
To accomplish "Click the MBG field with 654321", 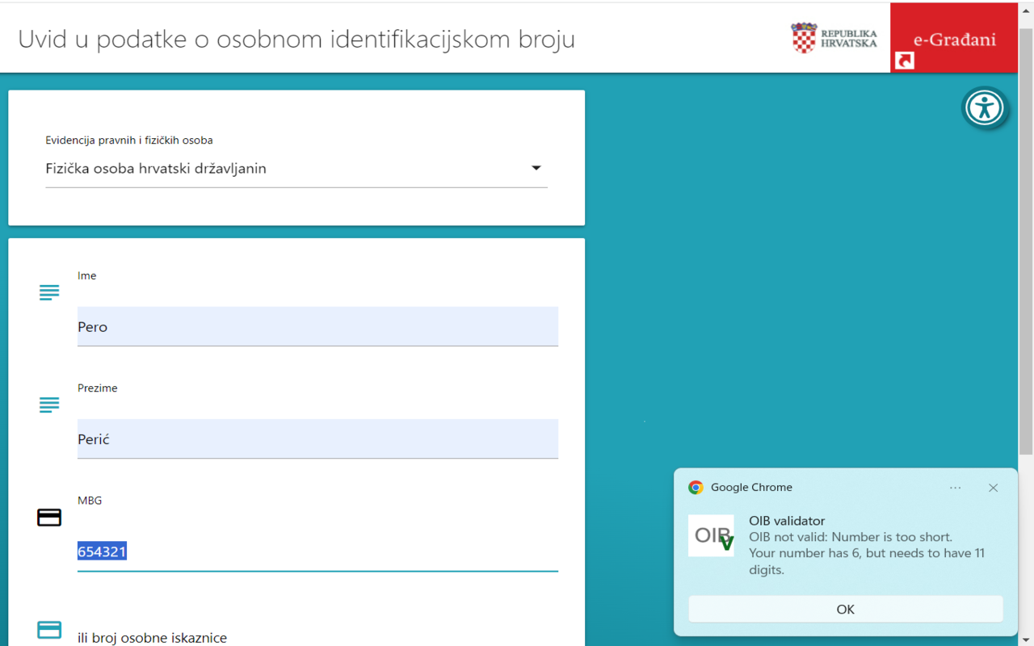I will click(x=317, y=552).
